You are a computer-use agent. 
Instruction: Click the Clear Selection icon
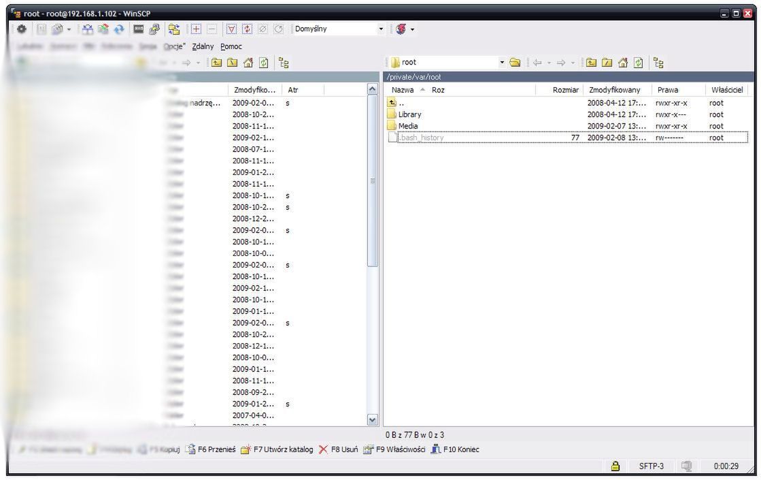[x=263, y=29]
